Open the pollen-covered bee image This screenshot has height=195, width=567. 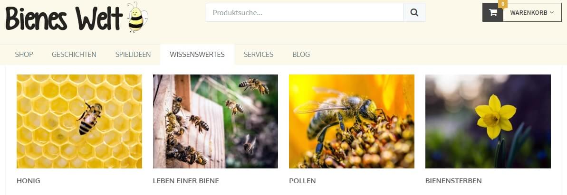click(352, 121)
